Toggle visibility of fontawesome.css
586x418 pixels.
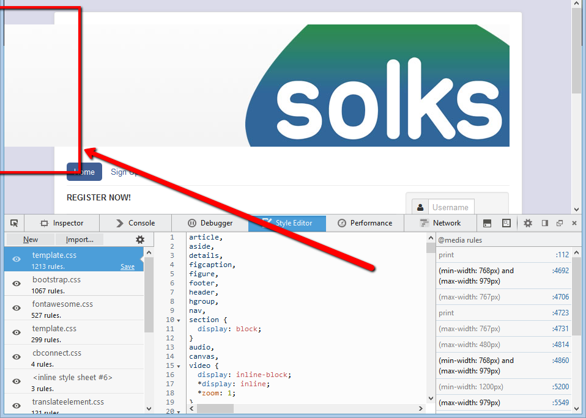click(x=17, y=308)
